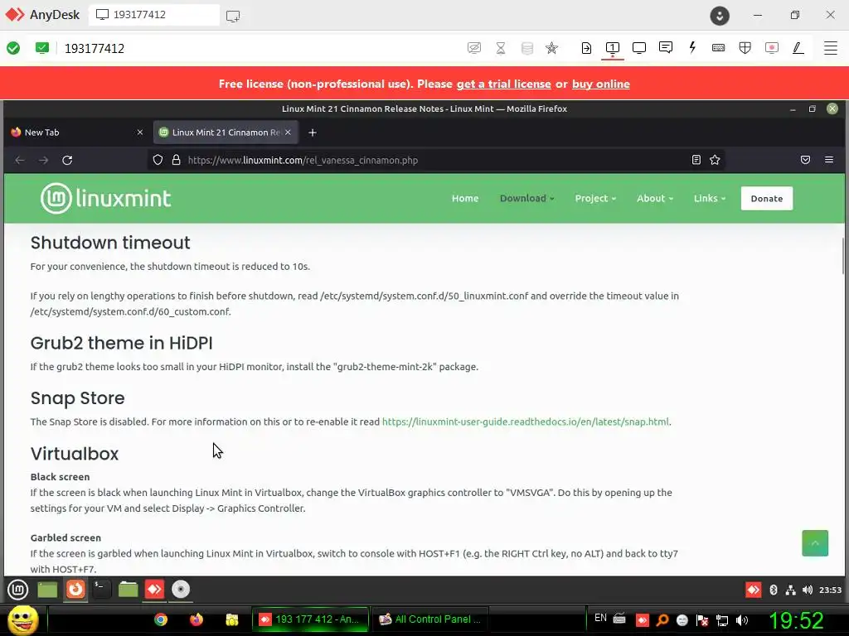Click the site padlock icon
Image resolution: width=849 pixels, height=636 pixels.
[176, 160]
